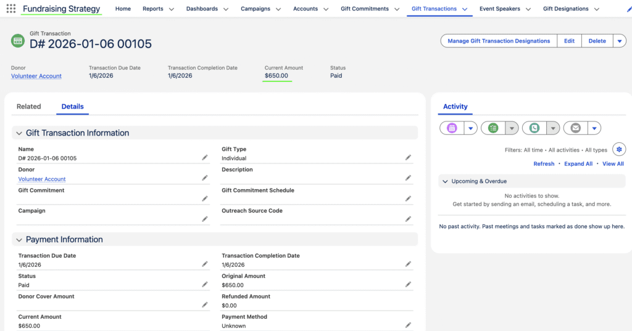
Task: Open Volunteer Account link in header
Action: pyautogui.click(x=36, y=76)
